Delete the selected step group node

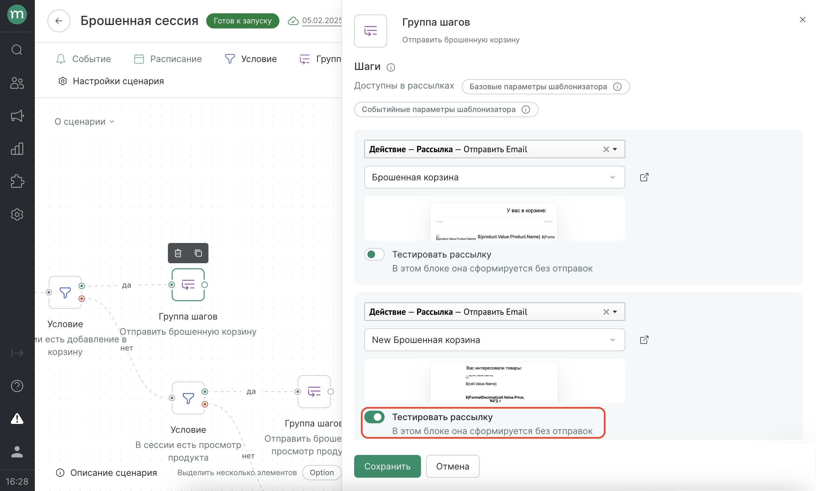[178, 253]
